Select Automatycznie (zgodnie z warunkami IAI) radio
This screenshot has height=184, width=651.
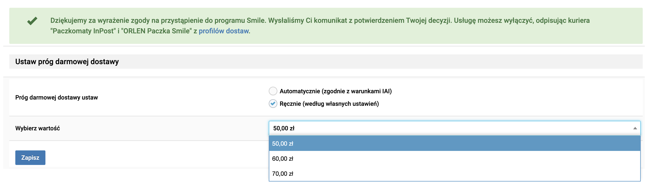(x=273, y=91)
